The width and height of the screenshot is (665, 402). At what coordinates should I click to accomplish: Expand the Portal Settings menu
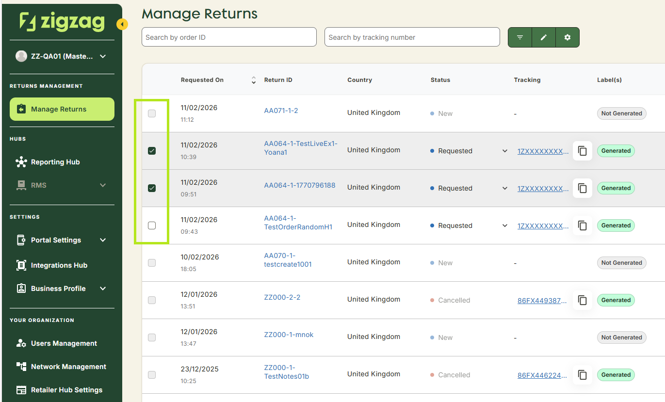103,240
